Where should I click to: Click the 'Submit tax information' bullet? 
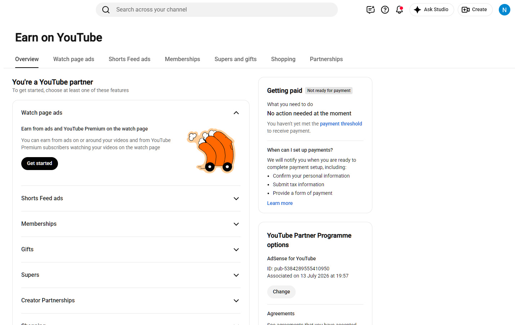tap(299, 184)
